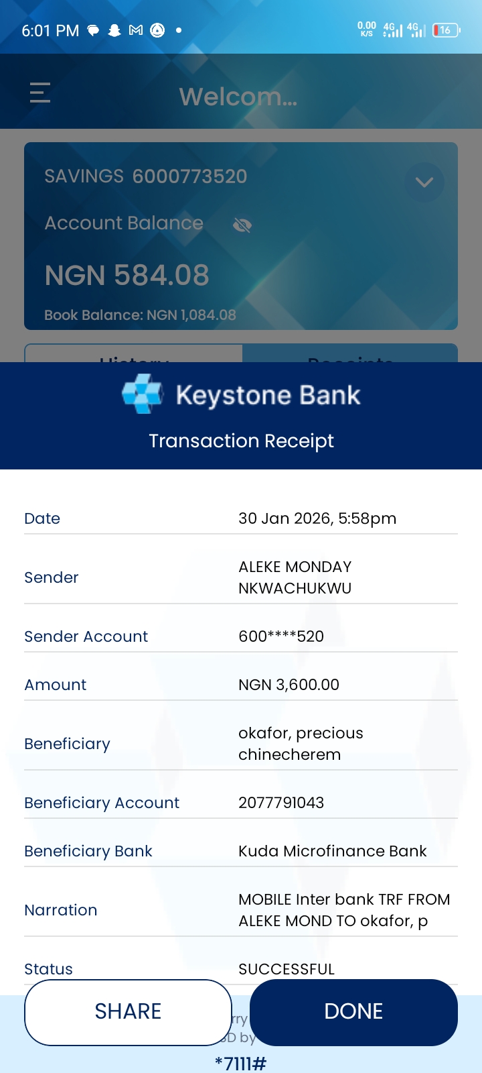Tap the NGN 584.08 balance amount
Viewport: 482px width, 1073px height.
pyautogui.click(x=127, y=276)
